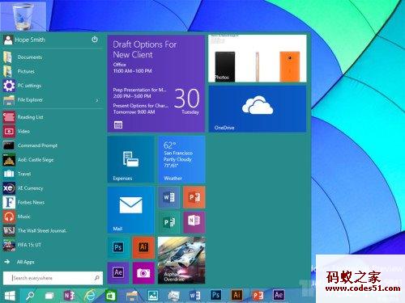The height and width of the screenshot is (303, 405).
Task: Open Camera tile
Action: (143, 272)
